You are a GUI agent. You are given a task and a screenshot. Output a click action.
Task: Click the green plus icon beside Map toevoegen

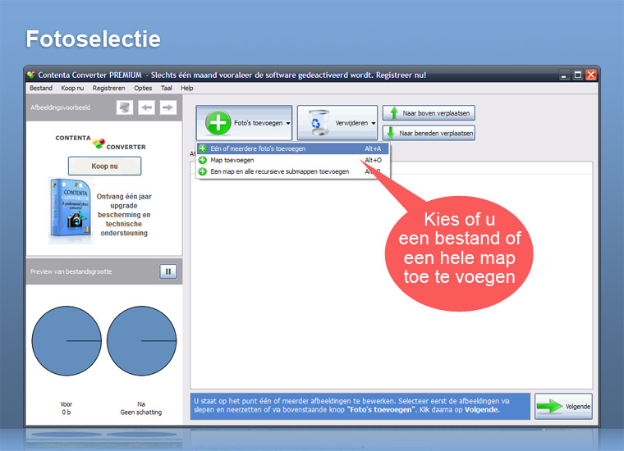click(203, 160)
